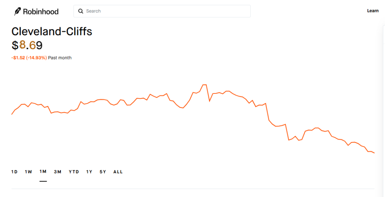Click the leftmost start of chart line
This screenshot has height=197, width=385.
12,114
